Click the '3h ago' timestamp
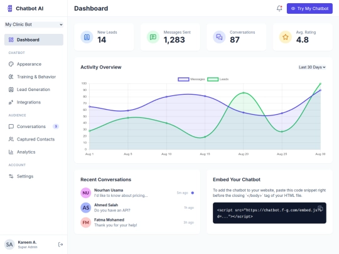The width and height of the screenshot is (339, 254). [189, 223]
